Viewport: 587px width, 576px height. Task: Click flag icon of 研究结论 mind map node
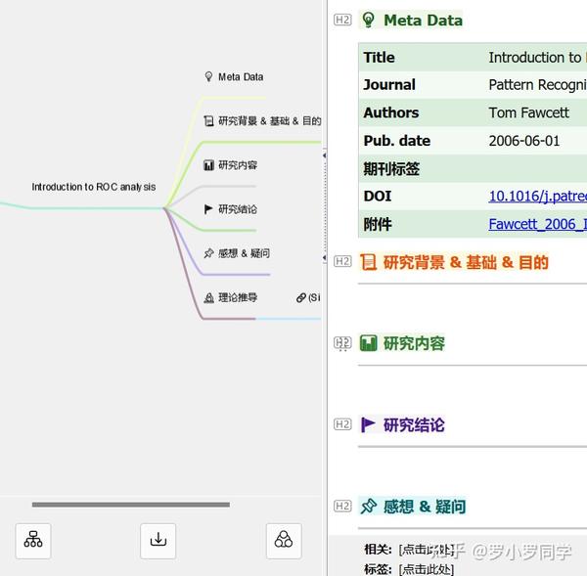pyautogui.click(x=208, y=209)
